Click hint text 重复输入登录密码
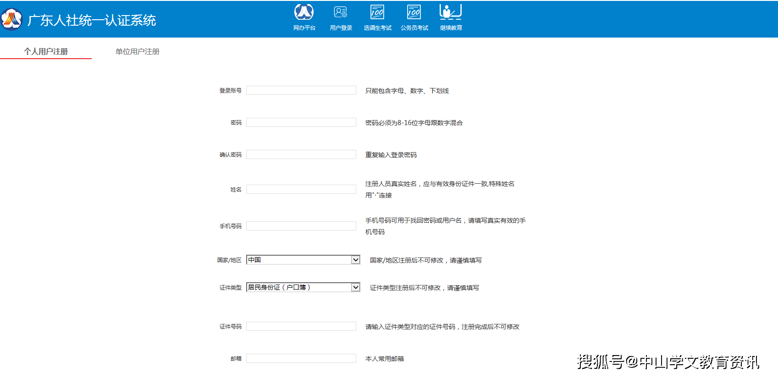The image size is (778, 378). click(x=391, y=155)
